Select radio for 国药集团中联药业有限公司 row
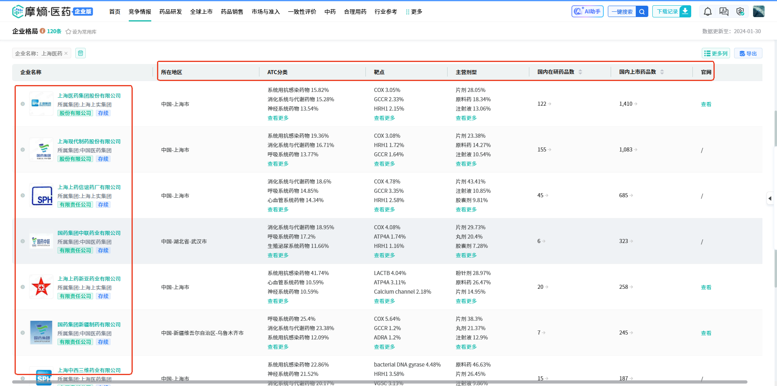The height and width of the screenshot is (386, 777). 23,241
